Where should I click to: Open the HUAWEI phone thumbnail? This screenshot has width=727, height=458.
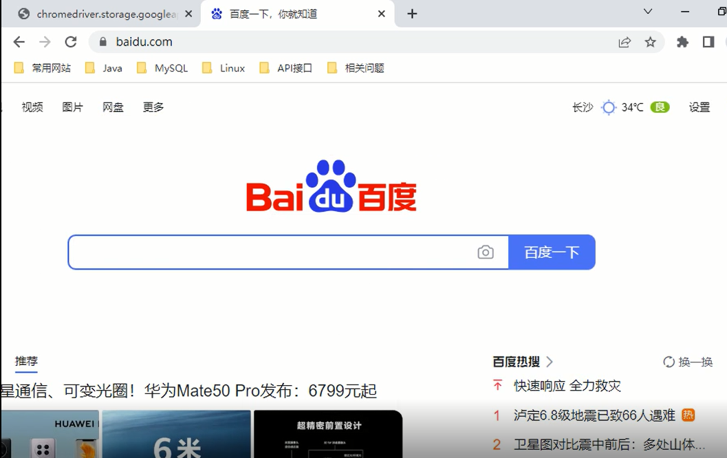[x=50, y=434]
